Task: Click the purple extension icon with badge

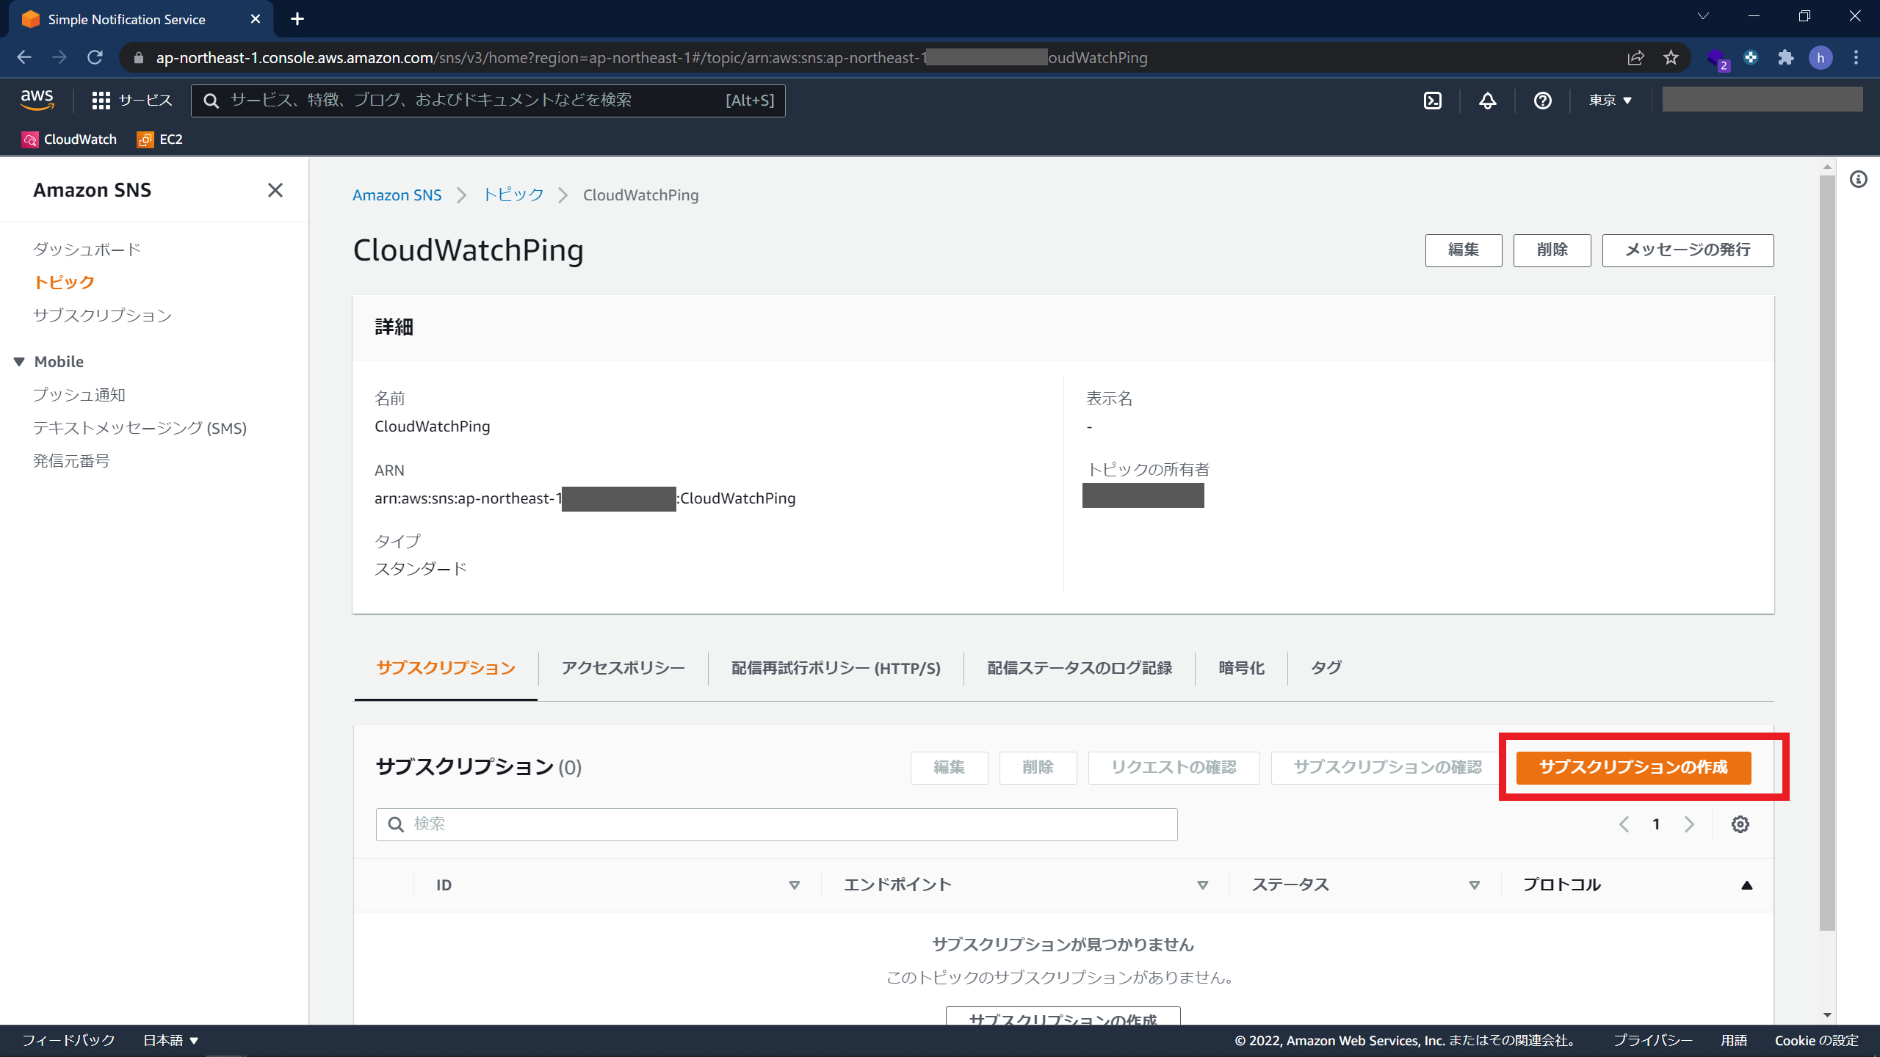Action: coord(1717,59)
